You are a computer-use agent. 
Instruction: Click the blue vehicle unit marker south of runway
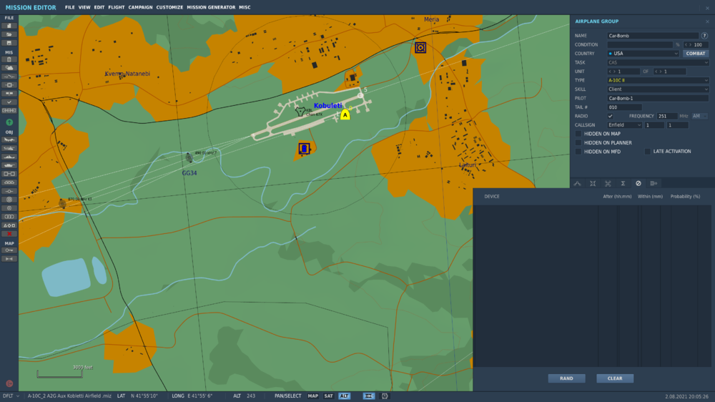pos(304,148)
